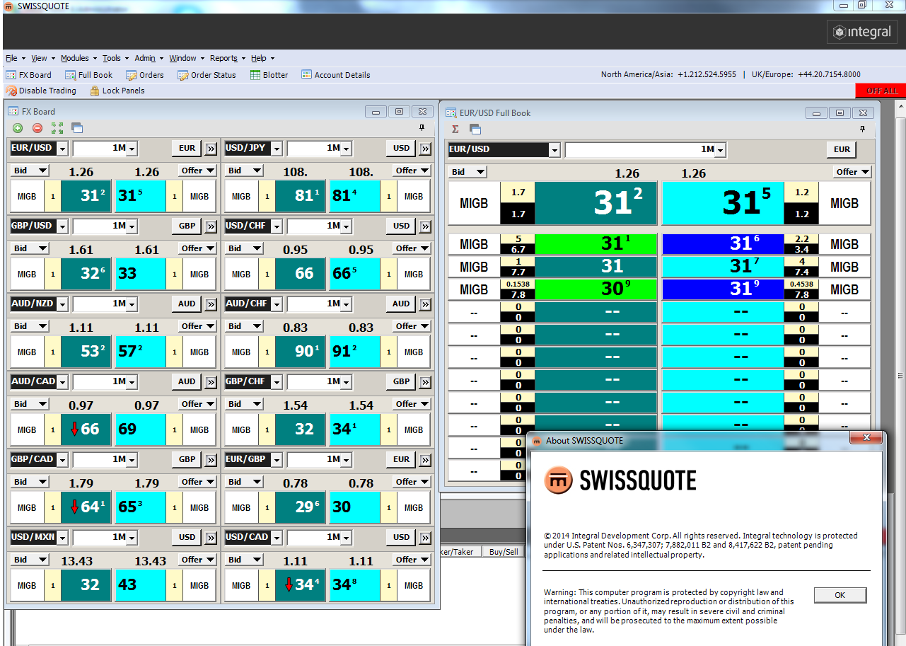Click the double-arrow button on USD/JPY tile

pyautogui.click(x=425, y=149)
